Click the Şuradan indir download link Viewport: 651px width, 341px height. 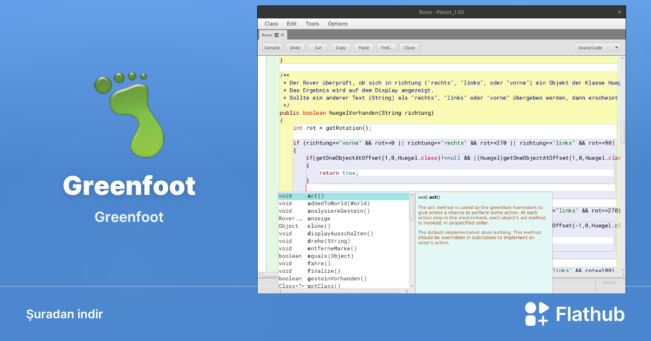point(65,314)
